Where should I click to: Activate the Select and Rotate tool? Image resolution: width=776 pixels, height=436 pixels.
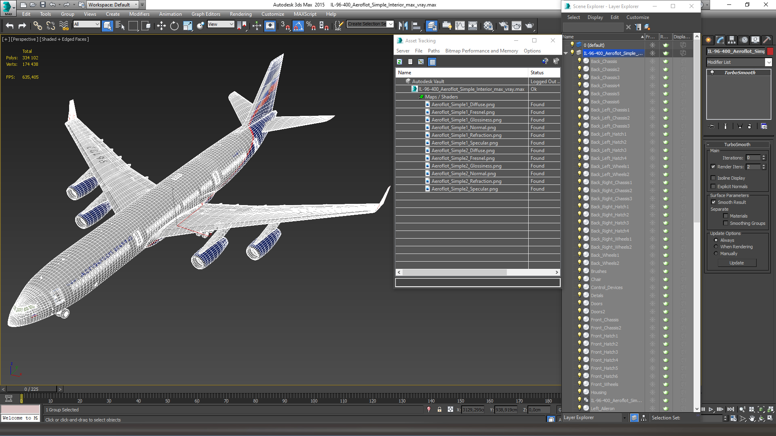[174, 26]
